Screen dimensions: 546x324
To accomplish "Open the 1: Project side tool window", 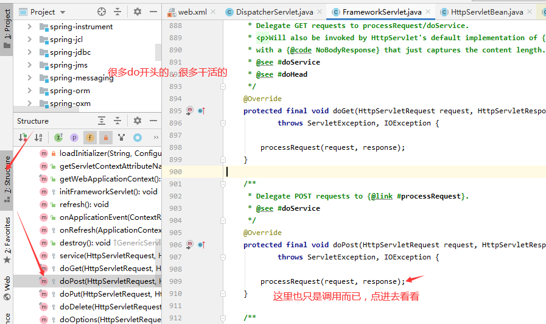I will tap(7, 29).
